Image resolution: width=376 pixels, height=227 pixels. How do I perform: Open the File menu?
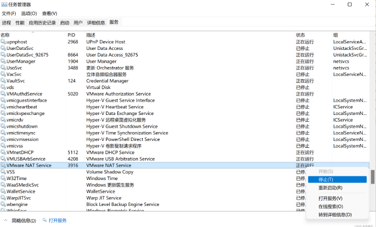(9, 14)
